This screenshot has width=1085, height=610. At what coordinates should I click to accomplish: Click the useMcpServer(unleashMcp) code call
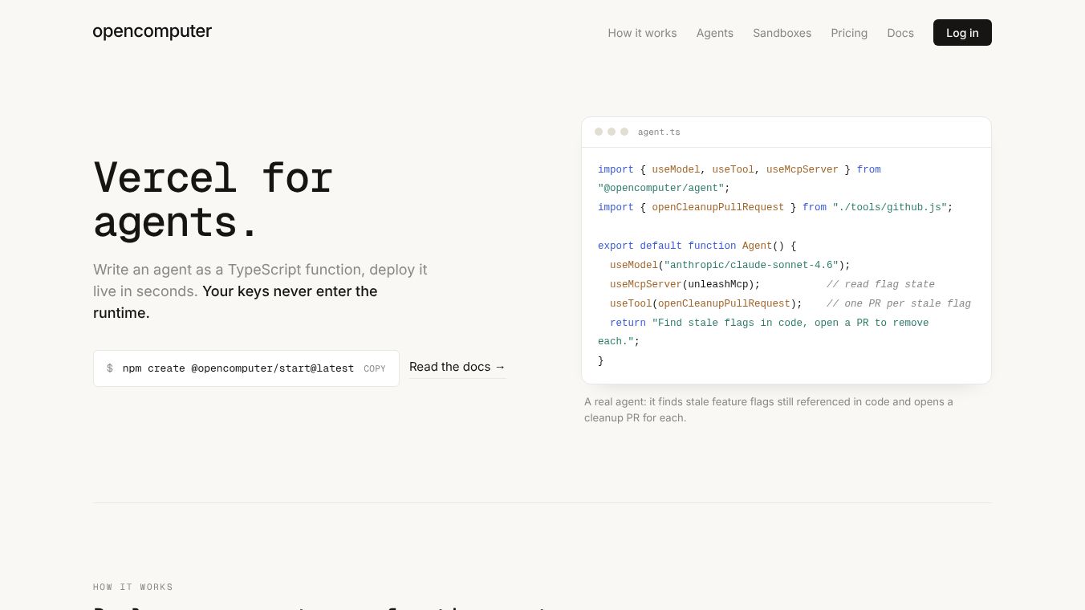pos(685,284)
